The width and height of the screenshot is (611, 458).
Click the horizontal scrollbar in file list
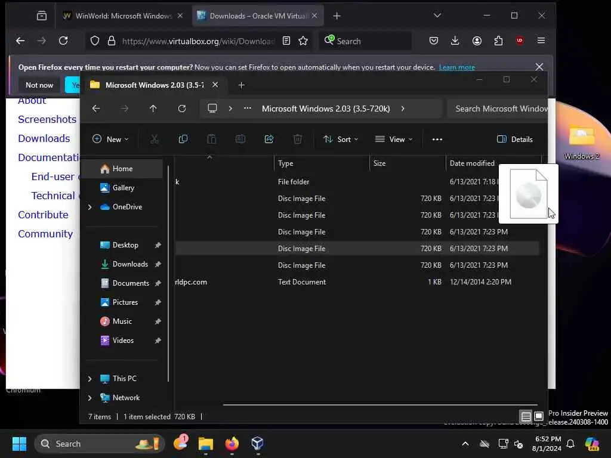(380, 405)
